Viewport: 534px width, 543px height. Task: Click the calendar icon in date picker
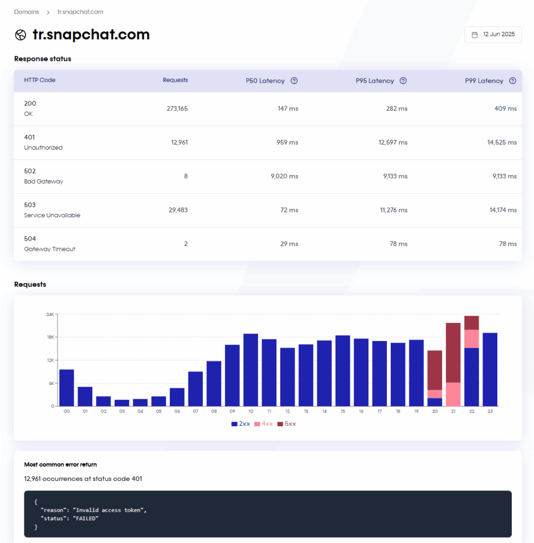tap(475, 34)
